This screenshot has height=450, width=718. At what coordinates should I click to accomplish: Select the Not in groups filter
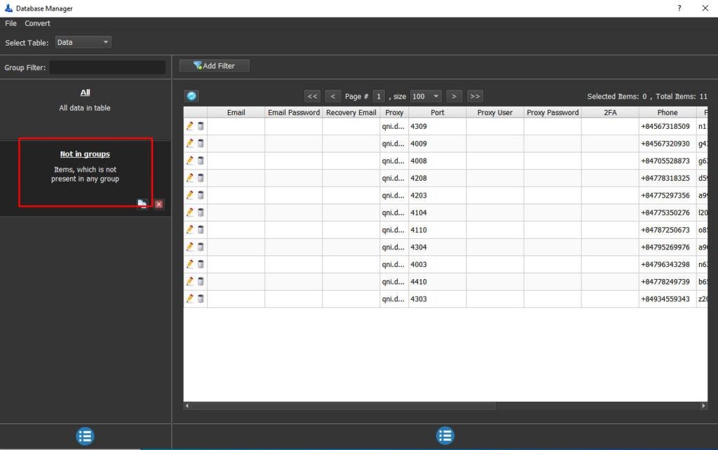(85, 154)
